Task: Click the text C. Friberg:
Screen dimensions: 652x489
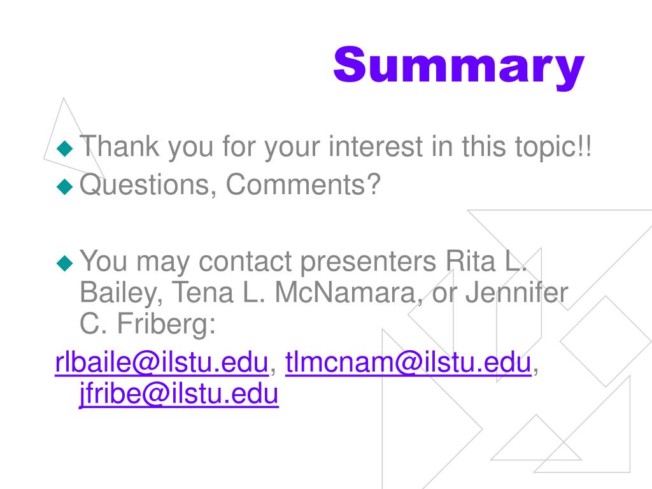Action: [148, 324]
